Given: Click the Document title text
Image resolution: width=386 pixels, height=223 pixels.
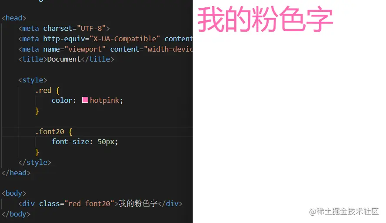Looking at the screenshot, I should click(64, 59).
